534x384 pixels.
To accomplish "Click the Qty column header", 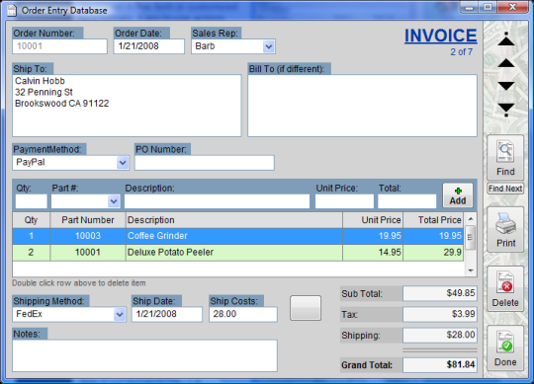I will tap(32, 220).
